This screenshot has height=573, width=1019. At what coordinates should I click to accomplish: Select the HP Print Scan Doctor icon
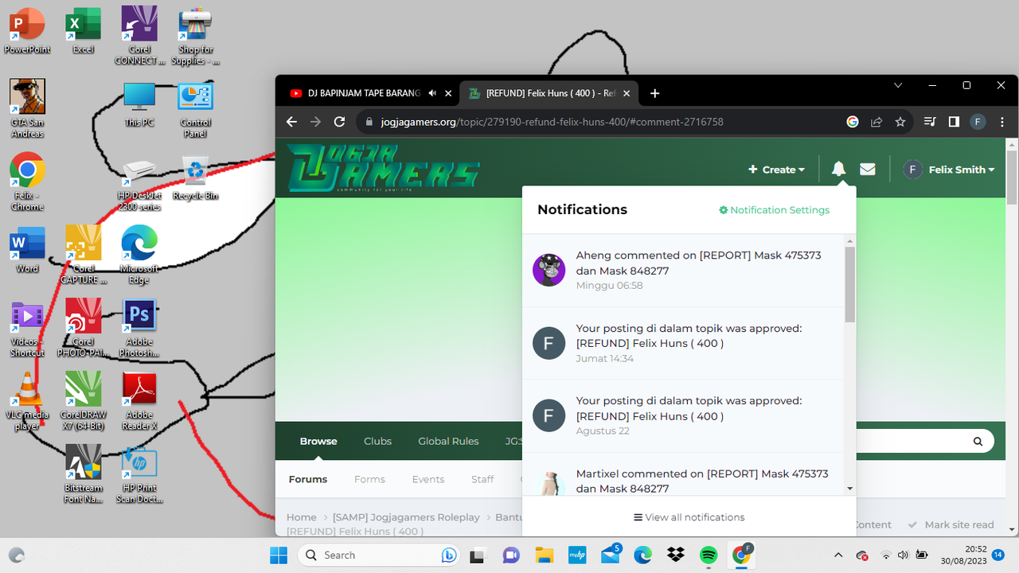point(139,474)
